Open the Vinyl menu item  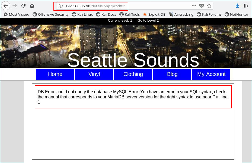pos(94,74)
